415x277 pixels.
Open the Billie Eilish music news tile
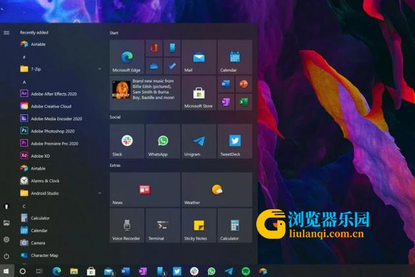pos(145,93)
